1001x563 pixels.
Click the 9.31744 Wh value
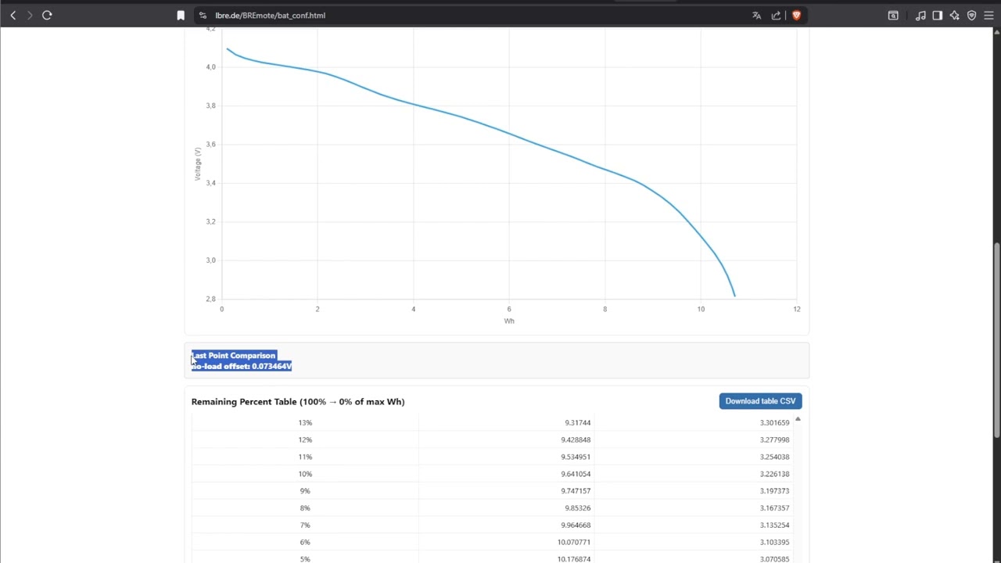(x=578, y=423)
